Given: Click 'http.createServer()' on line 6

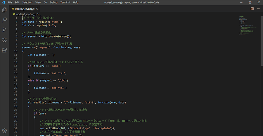Looking at the screenshot, I should coord(56,37).
